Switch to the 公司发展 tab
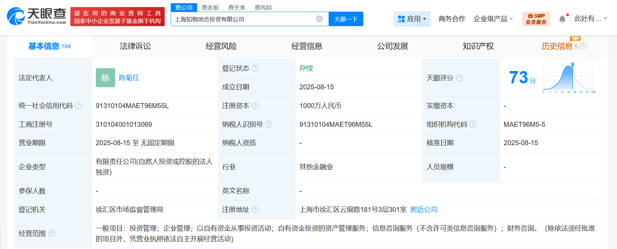The width and height of the screenshot is (617, 249). (x=393, y=46)
